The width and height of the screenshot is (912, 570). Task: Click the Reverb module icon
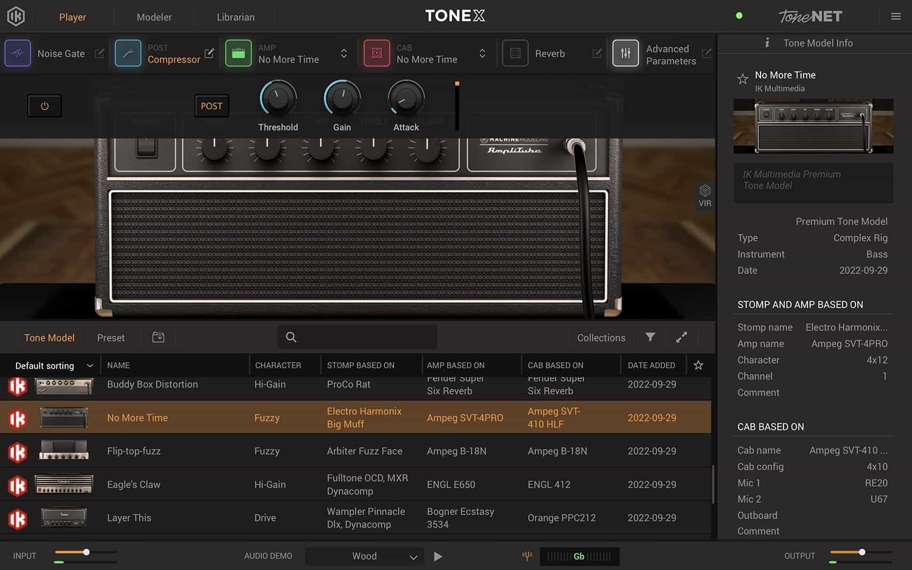tap(515, 53)
